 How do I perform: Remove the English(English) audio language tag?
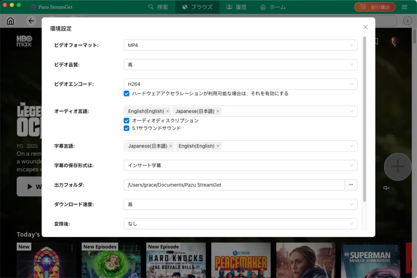(167, 112)
